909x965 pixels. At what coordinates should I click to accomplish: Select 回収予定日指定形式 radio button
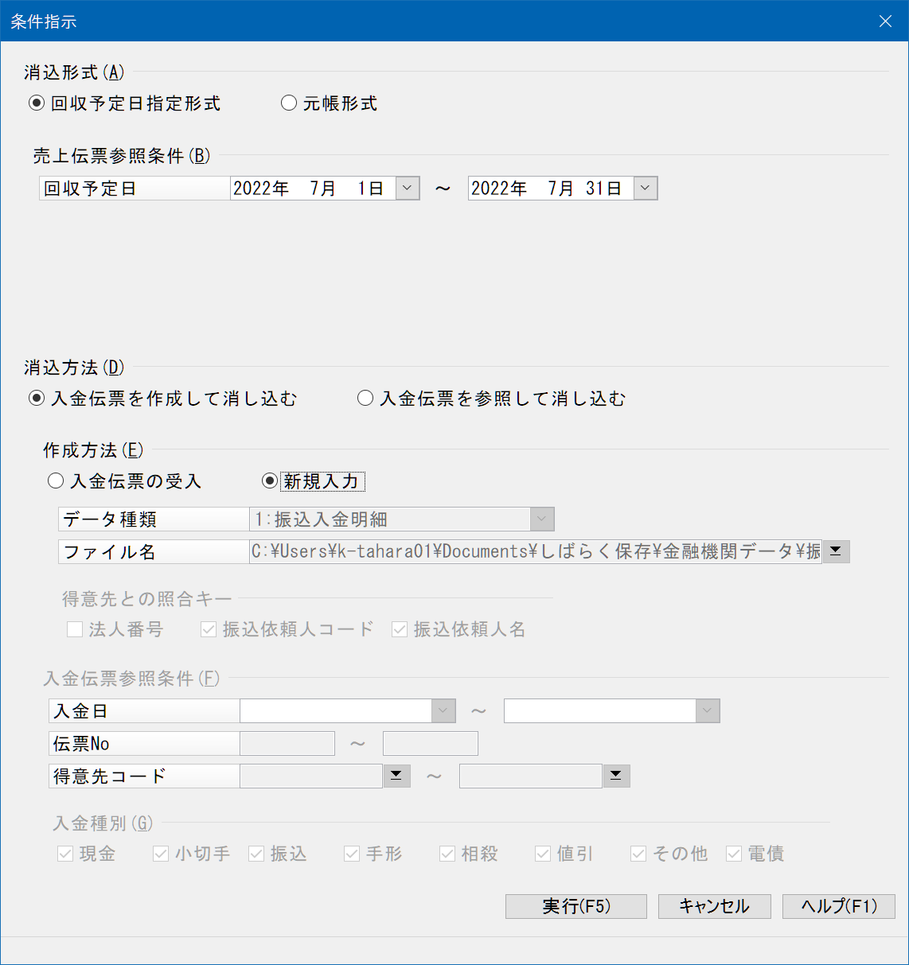pyautogui.click(x=37, y=103)
